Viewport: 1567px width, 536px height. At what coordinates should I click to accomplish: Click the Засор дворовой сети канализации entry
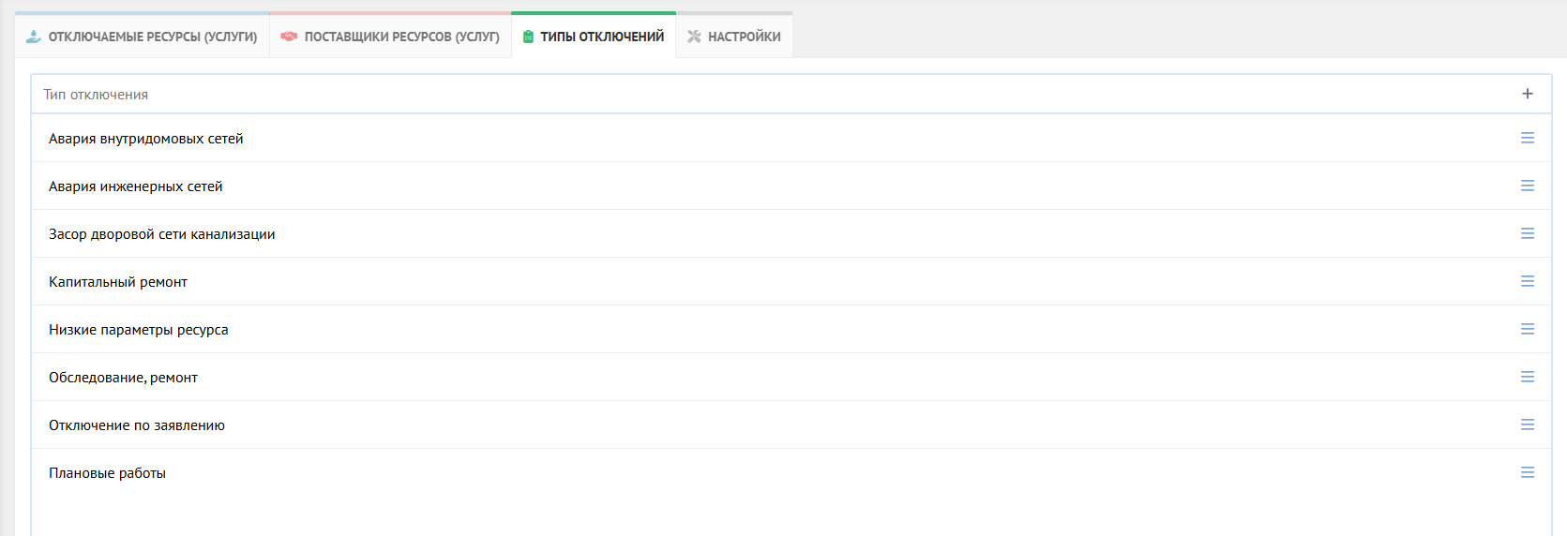(x=161, y=234)
